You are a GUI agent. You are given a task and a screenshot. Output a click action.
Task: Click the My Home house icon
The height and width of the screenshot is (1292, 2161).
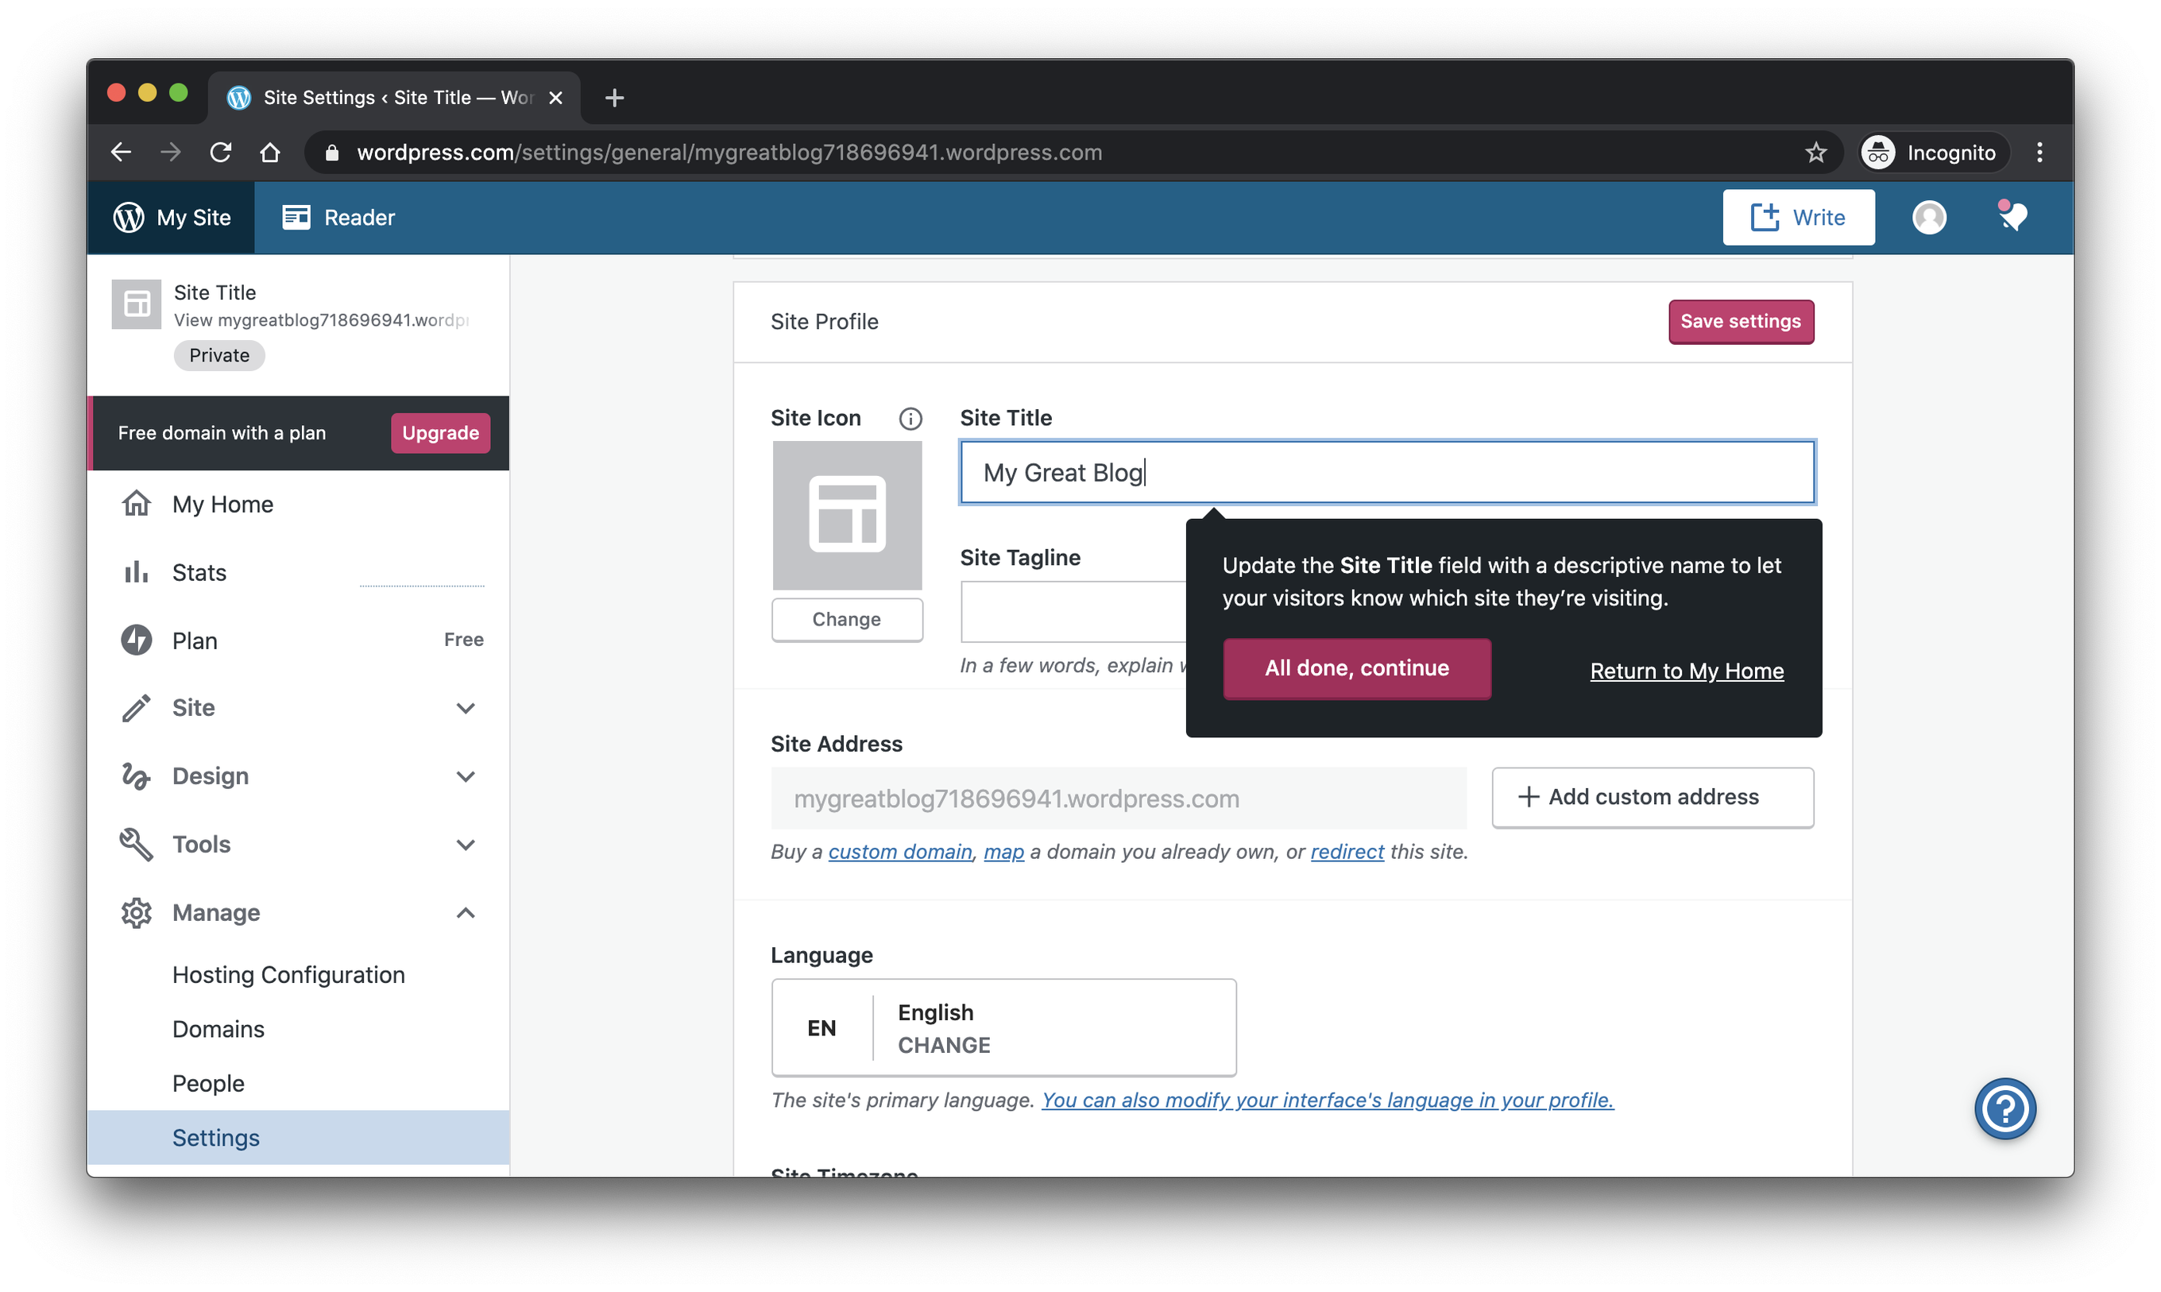pos(136,503)
